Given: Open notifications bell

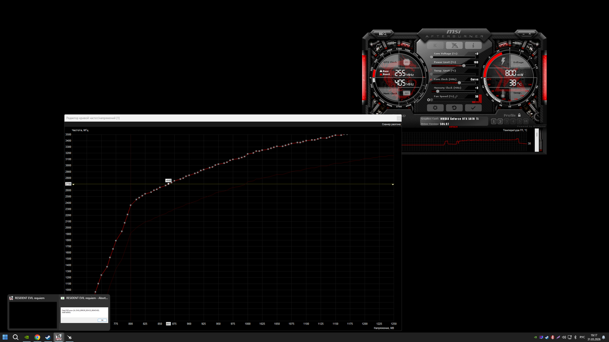Looking at the screenshot, I should click(x=603, y=337).
